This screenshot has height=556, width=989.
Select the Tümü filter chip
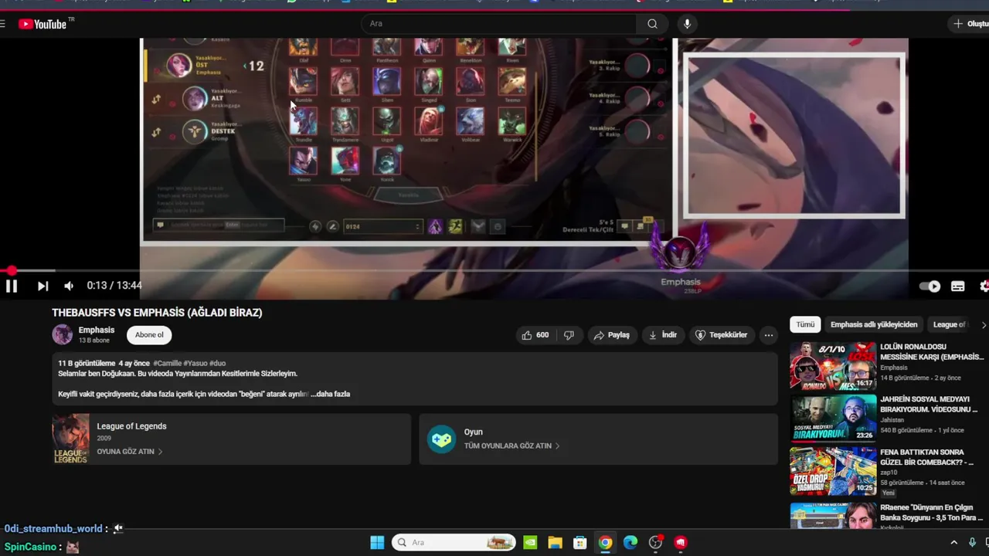(805, 324)
